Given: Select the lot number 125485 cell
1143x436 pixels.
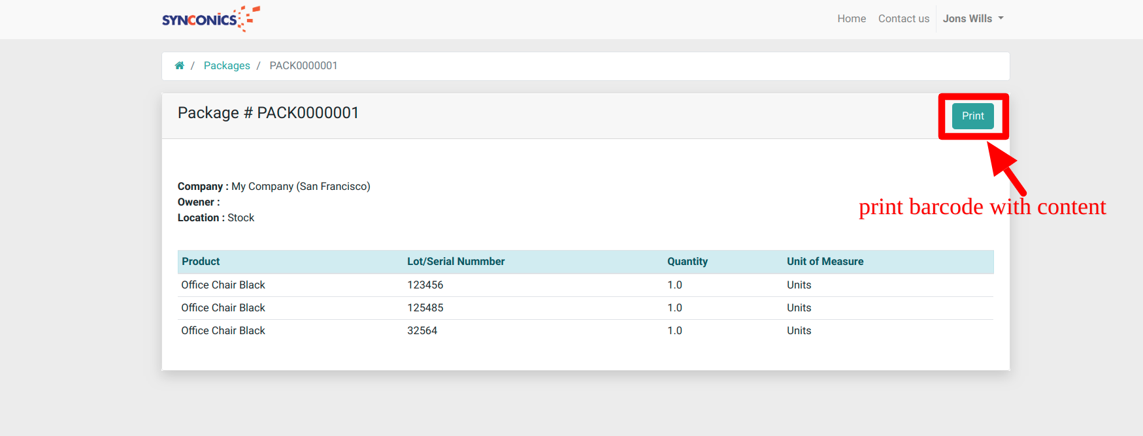Looking at the screenshot, I should (x=425, y=308).
